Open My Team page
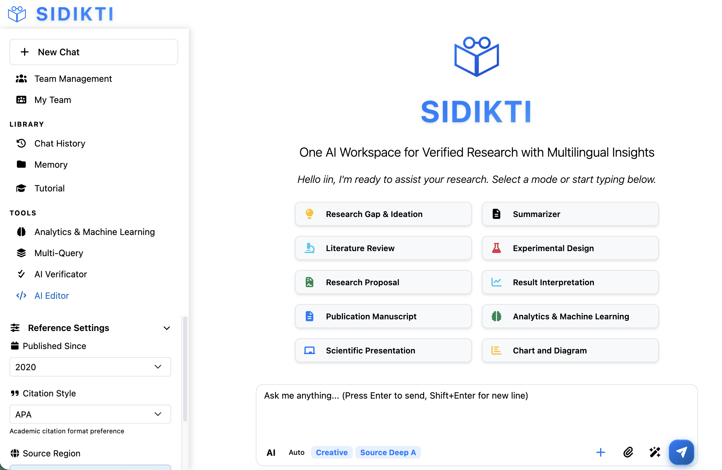The height and width of the screenshot is (470, 722). [x=53, y=100]
